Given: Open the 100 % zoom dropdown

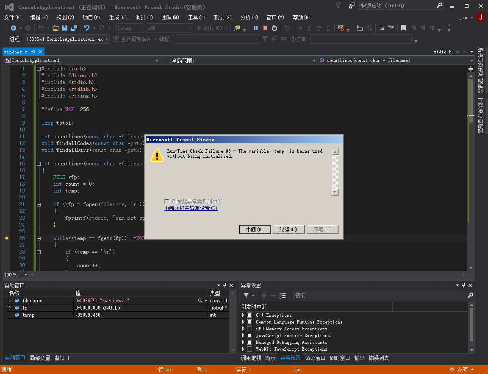Looking at the screenshot, I should [26, 275].
